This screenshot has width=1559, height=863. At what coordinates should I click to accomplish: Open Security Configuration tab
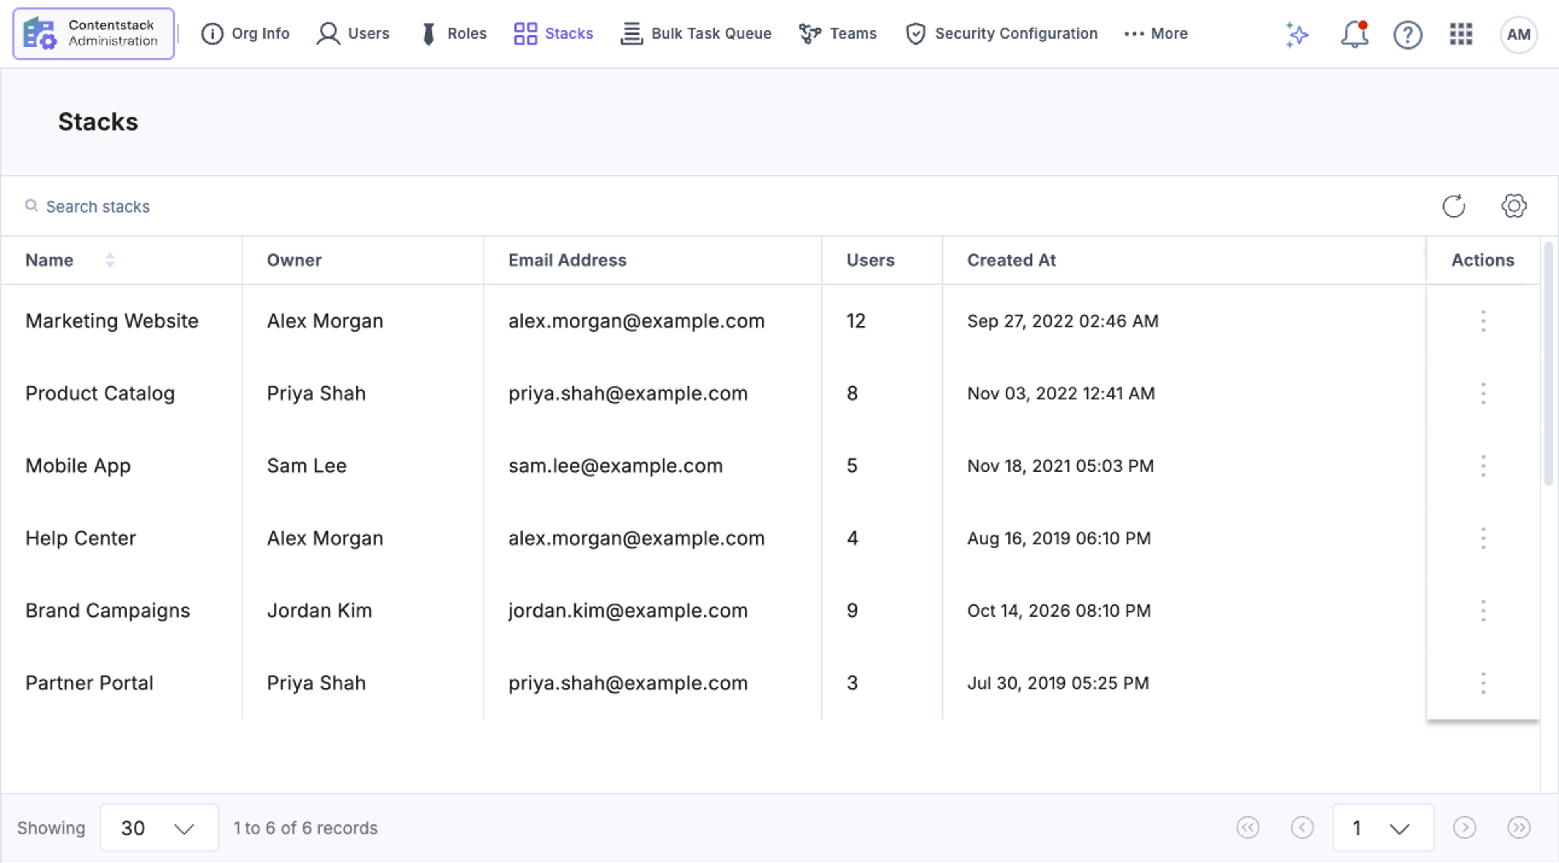pyautogui.click(x=1001, y=33)
